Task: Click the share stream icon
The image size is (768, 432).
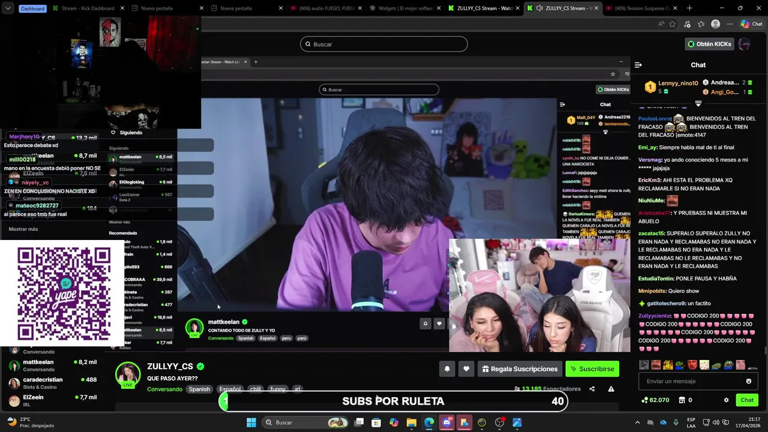Action: coord(592,389)
